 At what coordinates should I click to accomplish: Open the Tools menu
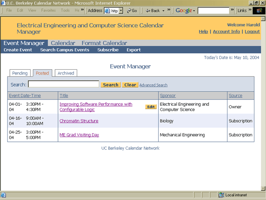coord(65,10)
